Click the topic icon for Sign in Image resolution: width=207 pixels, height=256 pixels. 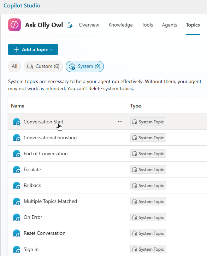(x=17, y=249)
